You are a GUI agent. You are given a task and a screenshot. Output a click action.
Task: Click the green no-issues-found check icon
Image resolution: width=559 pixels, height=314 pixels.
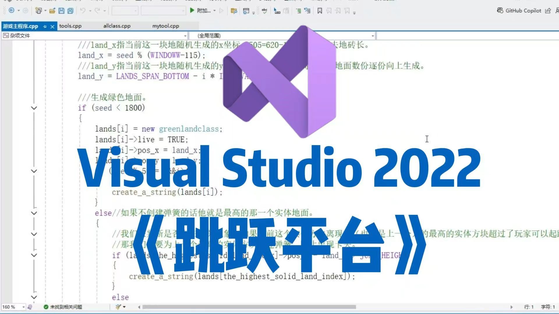(46, 307)
